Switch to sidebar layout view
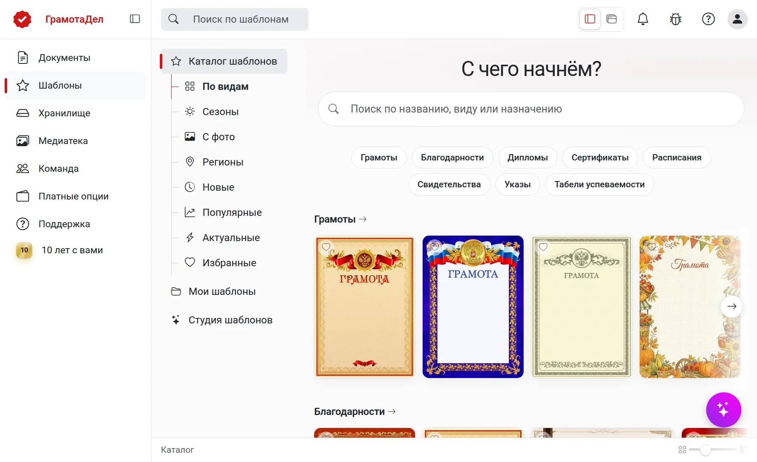The image size is (757, 462). coord(590,19)
